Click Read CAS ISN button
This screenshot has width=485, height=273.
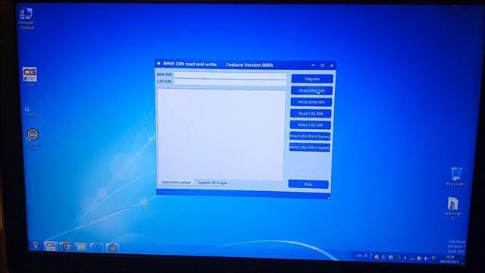[311, 114]
